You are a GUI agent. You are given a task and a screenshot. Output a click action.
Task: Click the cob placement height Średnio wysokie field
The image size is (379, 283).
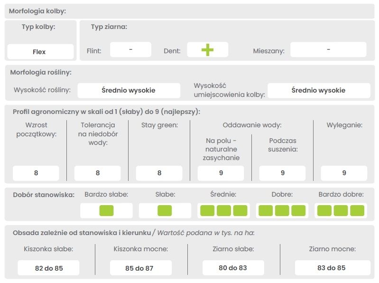pyautogui.click(x=318, y=90)
